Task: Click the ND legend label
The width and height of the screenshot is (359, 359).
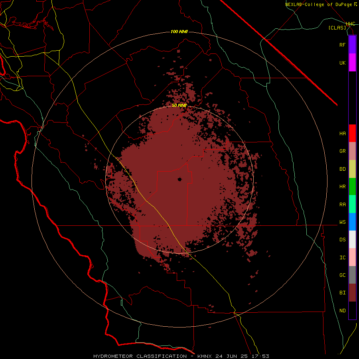Action: point(342,311)
